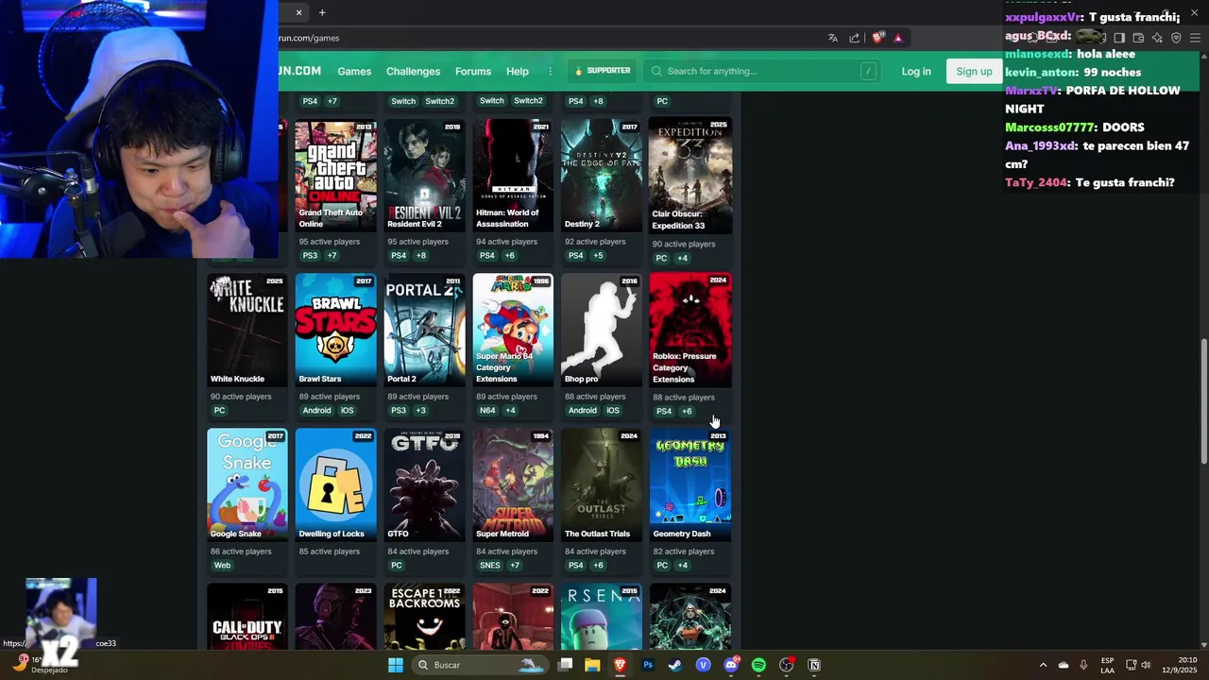1209x680 pixels.
Task: Click the magnifier icon in site search
Action: pos(656,71)
